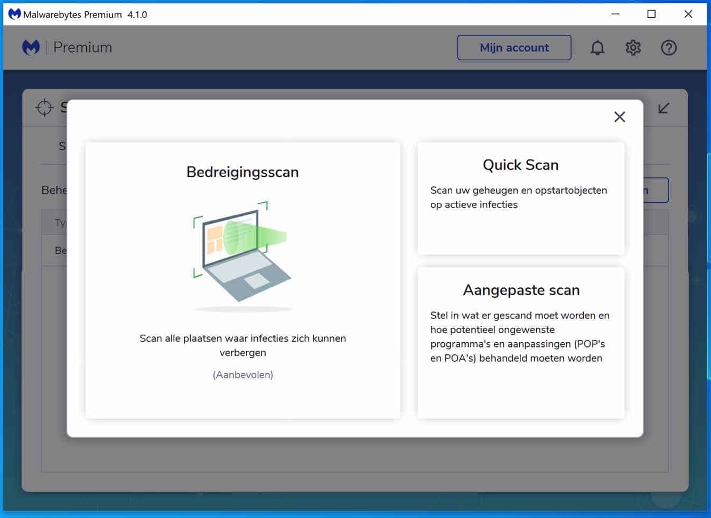Viewport: 711px width, 518px height.
Task: Select the Bedreigingsscan card
Action: click(242, 280)
